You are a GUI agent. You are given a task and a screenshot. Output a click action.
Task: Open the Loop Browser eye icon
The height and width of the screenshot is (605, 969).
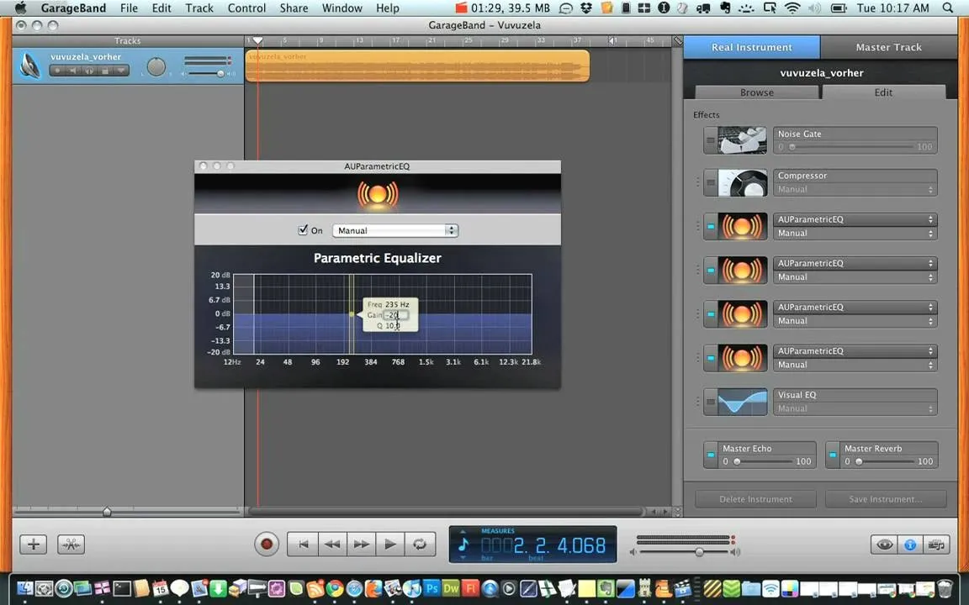pyautogui.click(x=884, y=544)
